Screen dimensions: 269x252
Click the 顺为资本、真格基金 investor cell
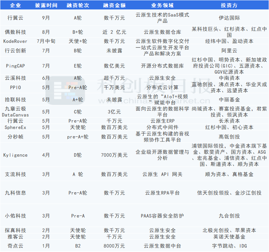pos(229,174)
